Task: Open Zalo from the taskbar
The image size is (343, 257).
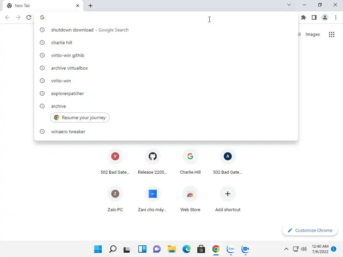Action: (x=230, y=249)
